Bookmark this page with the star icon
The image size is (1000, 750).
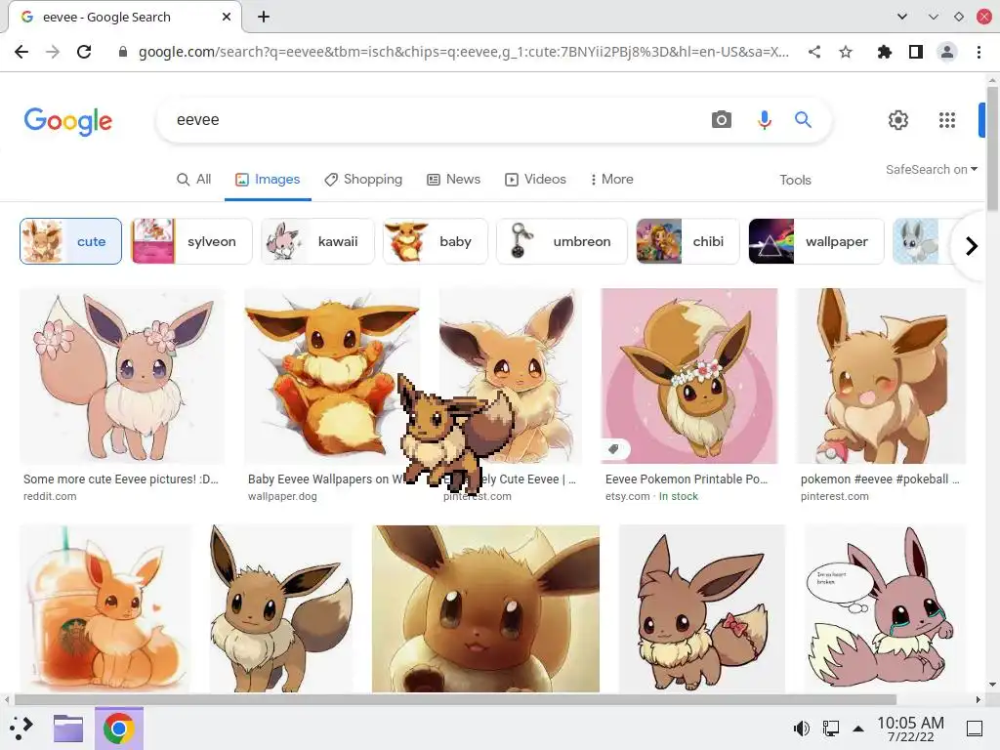coord(846,52)
